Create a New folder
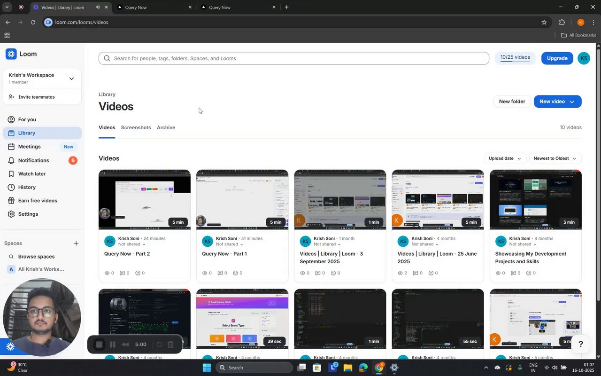Viewport: 601px width, 376px height. (512, 102)
